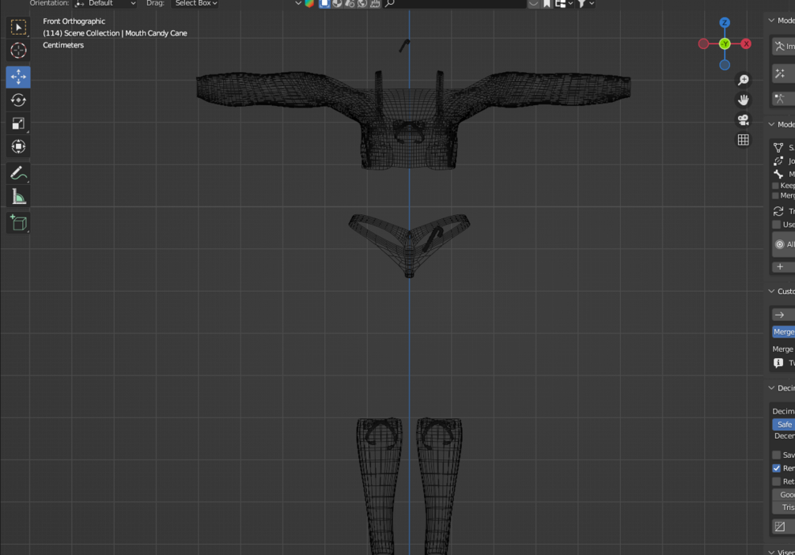
Task: Select the Rotate tool
Action: coord(18,100)
